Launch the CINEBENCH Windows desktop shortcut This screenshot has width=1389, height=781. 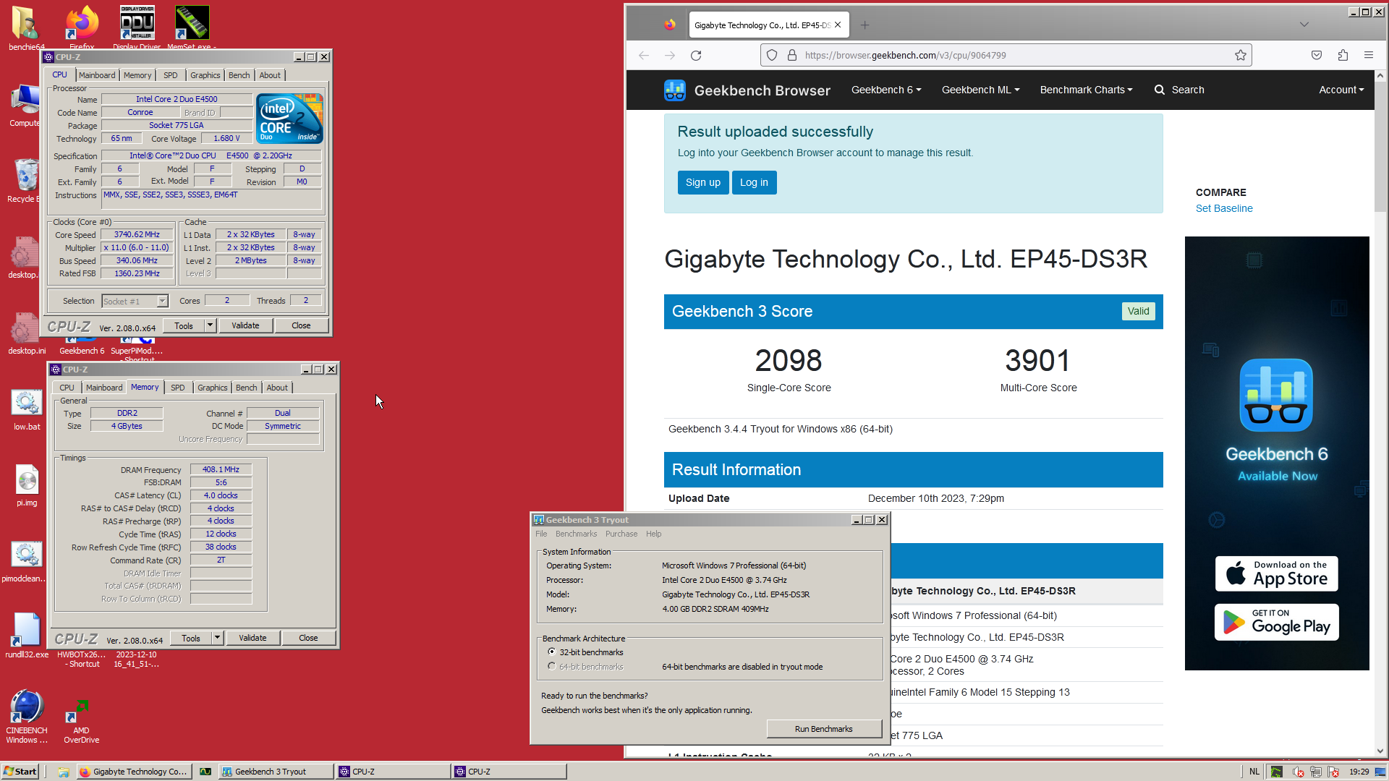tap(27, 716)
